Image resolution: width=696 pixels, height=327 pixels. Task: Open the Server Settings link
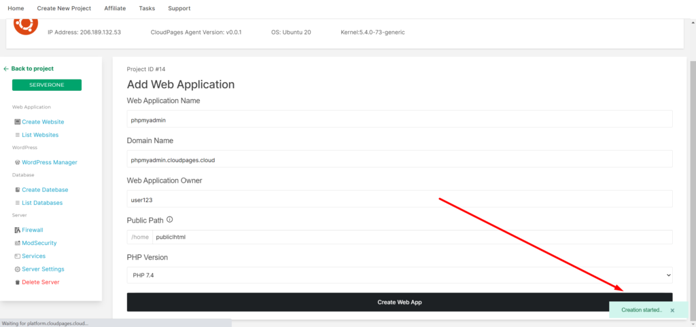click(x=43, y=269)
